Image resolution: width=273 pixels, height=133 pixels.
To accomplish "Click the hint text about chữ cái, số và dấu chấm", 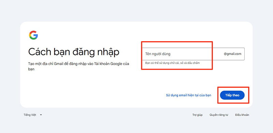I will (172, 63).
